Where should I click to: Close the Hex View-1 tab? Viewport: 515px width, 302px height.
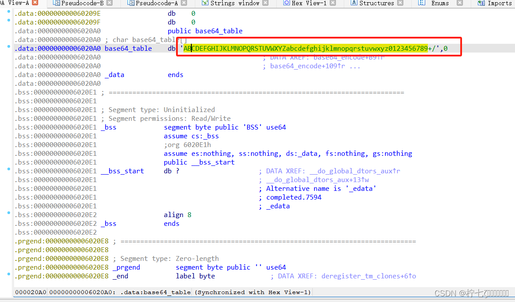coord(333,3)
